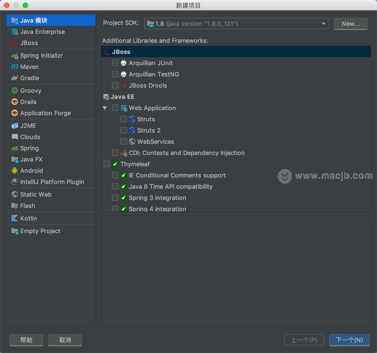Select the Maven project type icon
The image size is (377, 353).
click(x=15, y=67)
